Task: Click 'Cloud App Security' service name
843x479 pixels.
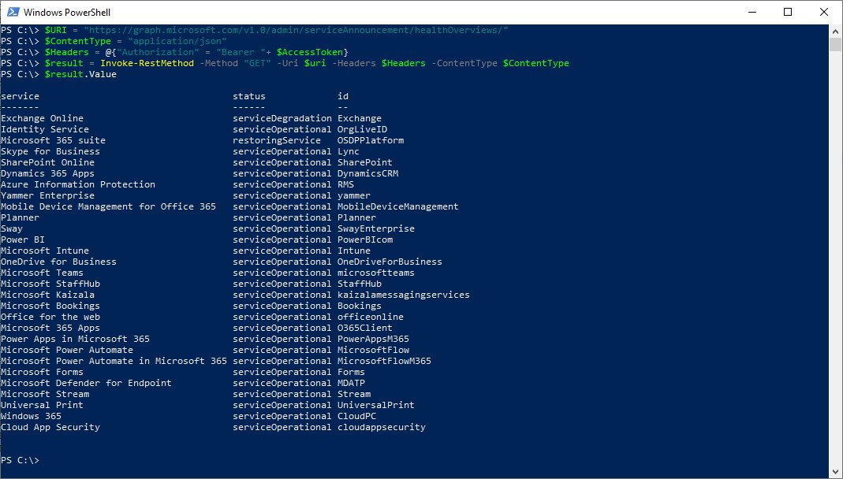Action: tap(50, 426)
